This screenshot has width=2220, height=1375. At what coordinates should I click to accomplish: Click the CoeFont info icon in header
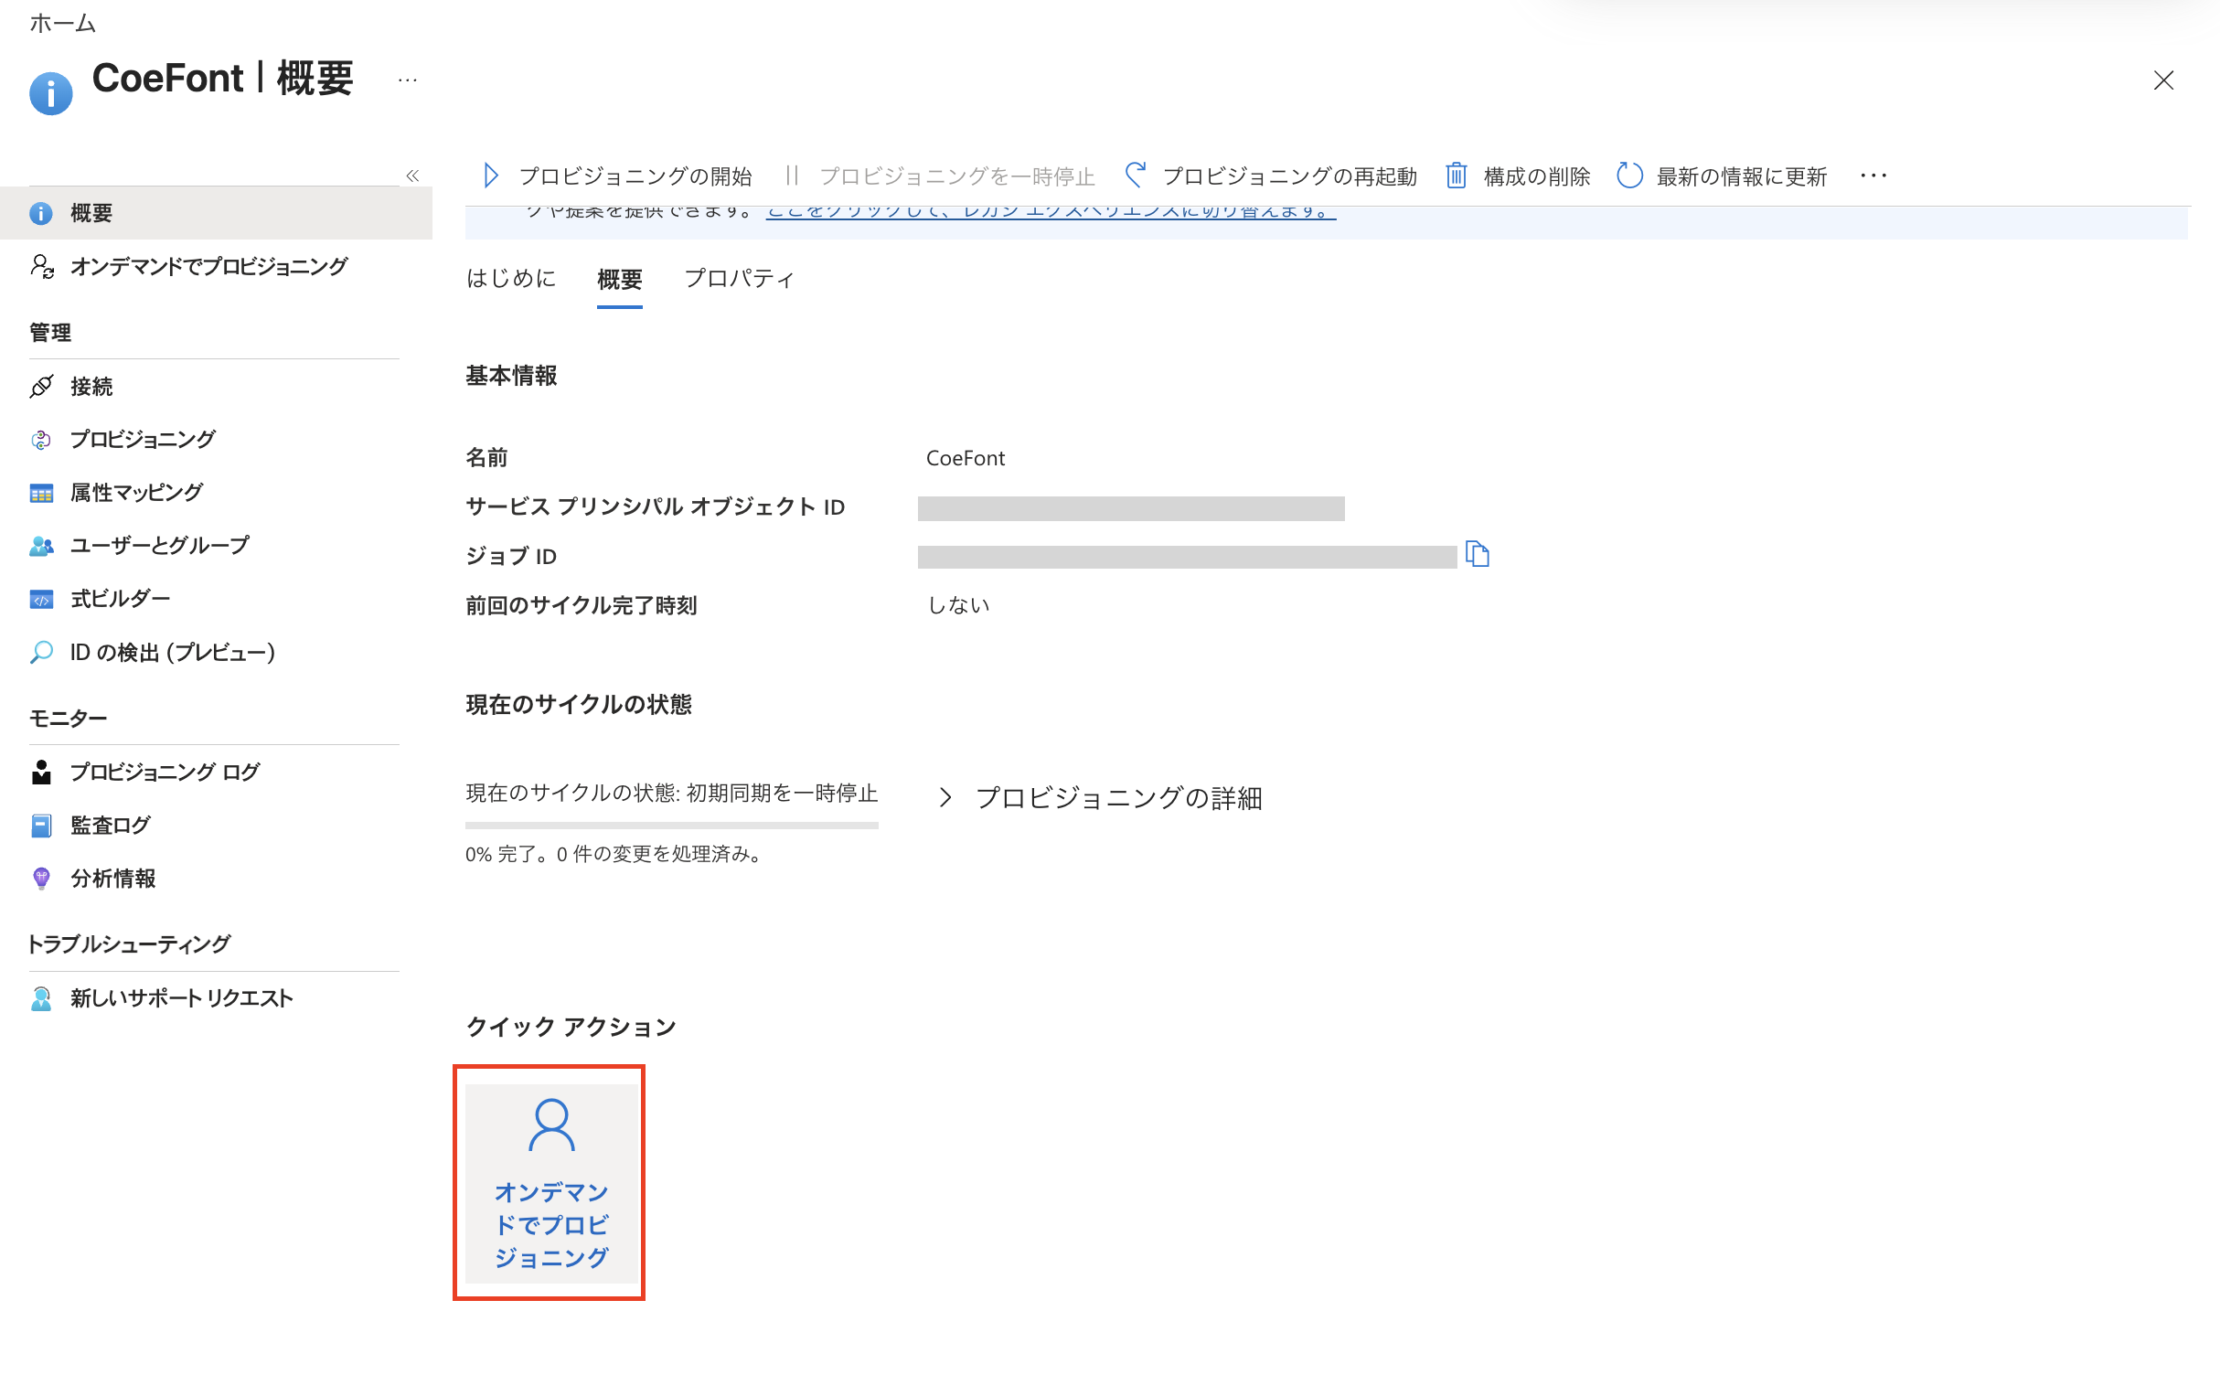tap(51, 93)
